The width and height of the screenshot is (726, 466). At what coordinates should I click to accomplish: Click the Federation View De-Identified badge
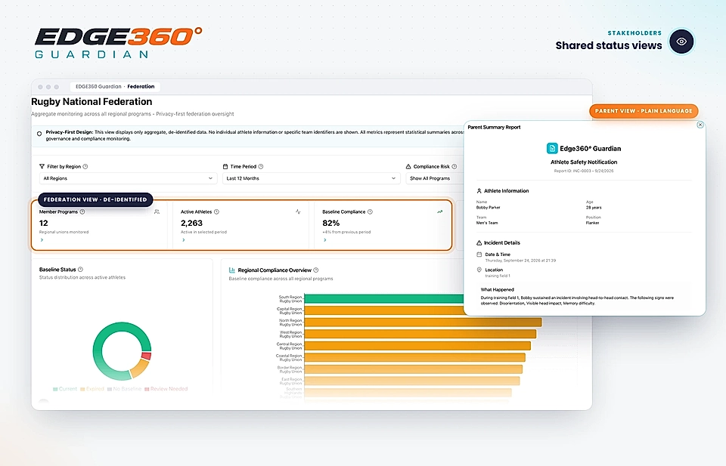coord(95,199)
